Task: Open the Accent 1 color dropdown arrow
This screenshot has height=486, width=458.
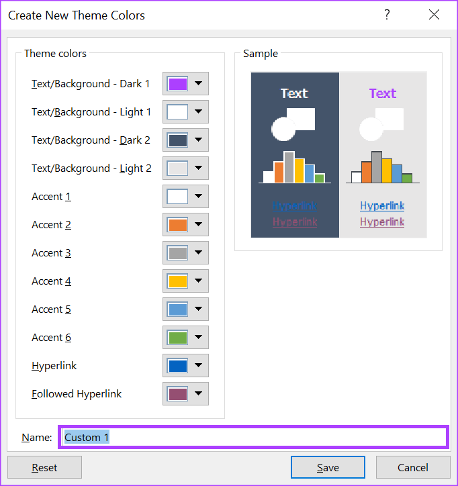Action: (198, 197)
